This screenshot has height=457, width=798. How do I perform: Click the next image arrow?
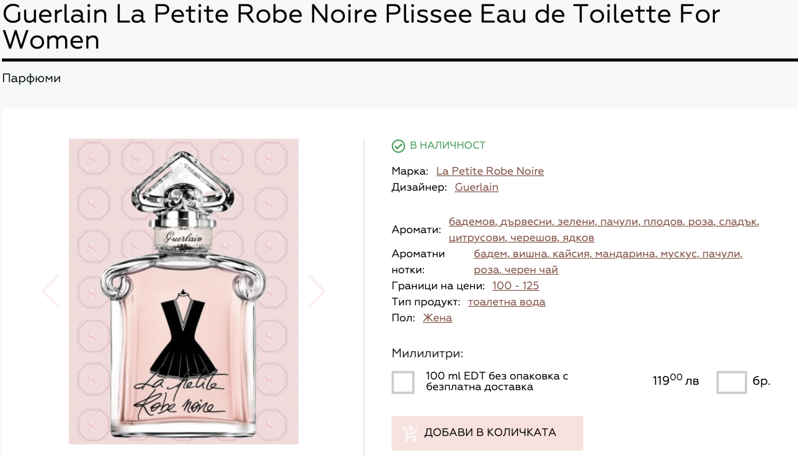pyautogui.click(x=316, y=291)
